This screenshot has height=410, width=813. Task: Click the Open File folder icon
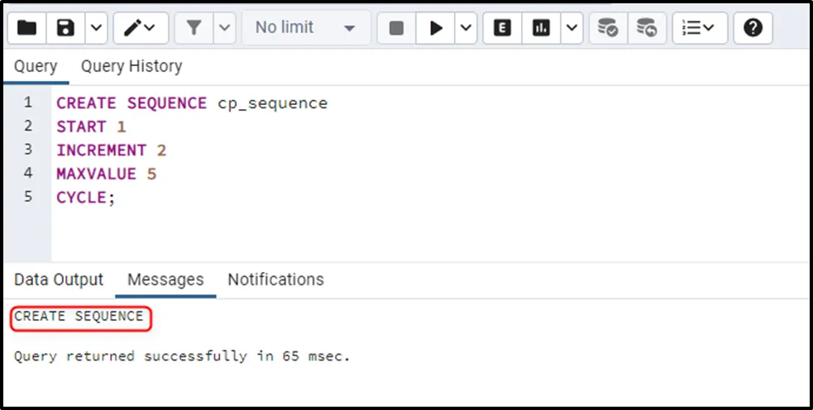click(x=26, y=28)
